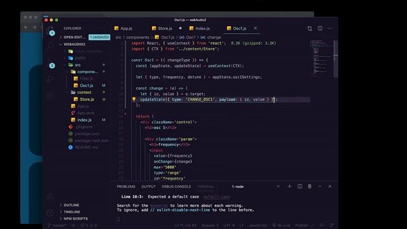This screenshot has height=229, width=407.
Task: Click the Open Changes compare icon
Action: [310, 28]
